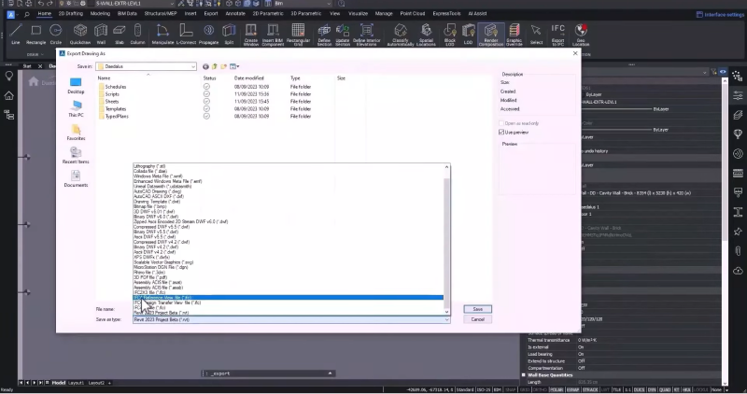Toggle ORTHO in the status bar
The width and height of the screenshot is (747, 394).
point(540,389)
